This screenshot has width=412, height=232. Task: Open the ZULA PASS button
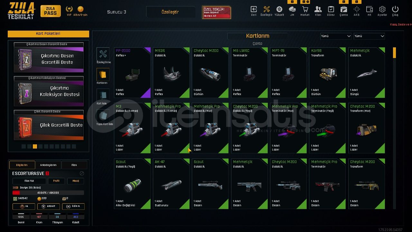click(x=51, y=11)
